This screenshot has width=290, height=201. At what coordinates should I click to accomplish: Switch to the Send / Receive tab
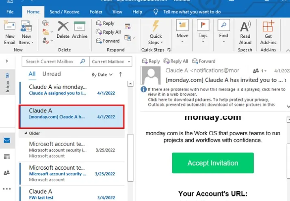[x=65, y=12]
